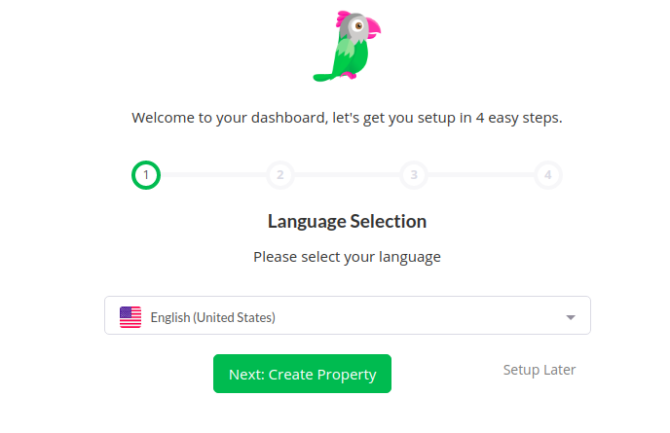Select step 1 circle in progress tracker

point(146,175)
